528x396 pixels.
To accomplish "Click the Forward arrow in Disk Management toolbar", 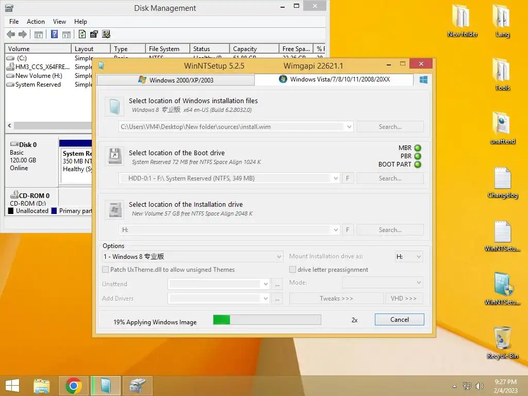I will point(23,34).
